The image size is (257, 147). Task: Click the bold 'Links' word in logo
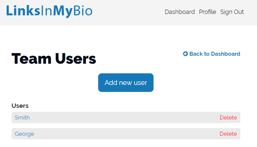[x=23, y=11]
